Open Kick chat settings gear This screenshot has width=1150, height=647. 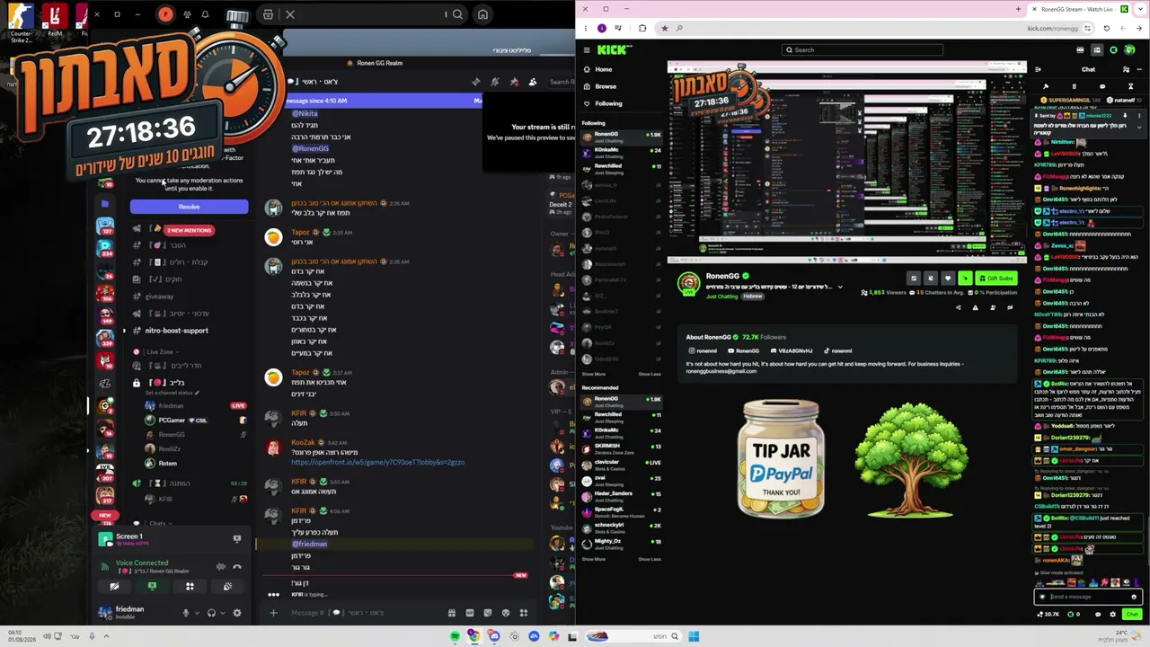coord(1112,615)
